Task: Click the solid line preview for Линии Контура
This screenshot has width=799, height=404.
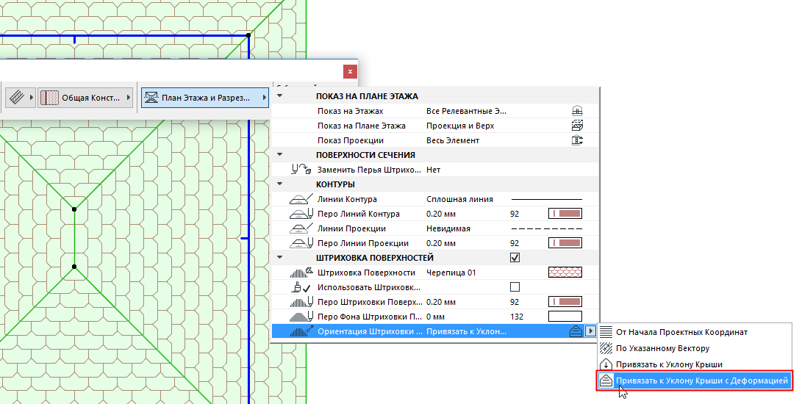Action: pos(546,199)
